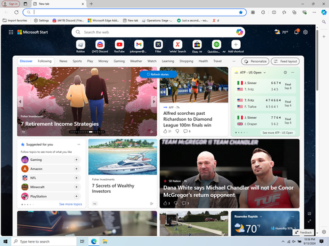Open more options on the weather card

click(x=293, y=216)
